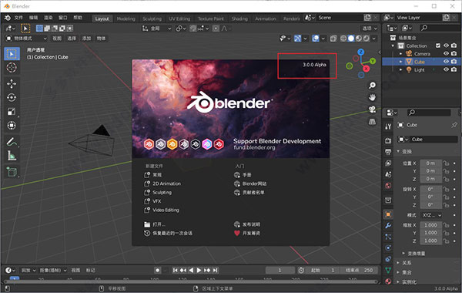Open the object mode dropdown
Image resolution: width=462 pixels, height=293 pixels.
[x=26, y=39]
